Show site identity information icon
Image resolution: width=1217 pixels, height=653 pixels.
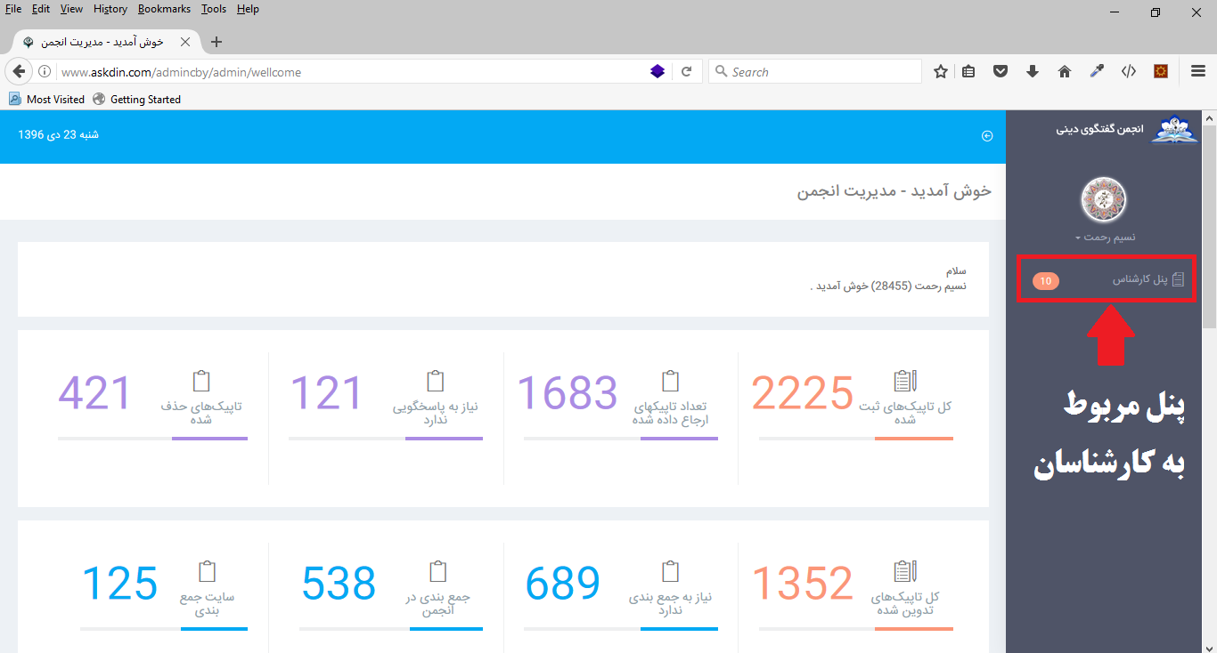tap(44, 72)
